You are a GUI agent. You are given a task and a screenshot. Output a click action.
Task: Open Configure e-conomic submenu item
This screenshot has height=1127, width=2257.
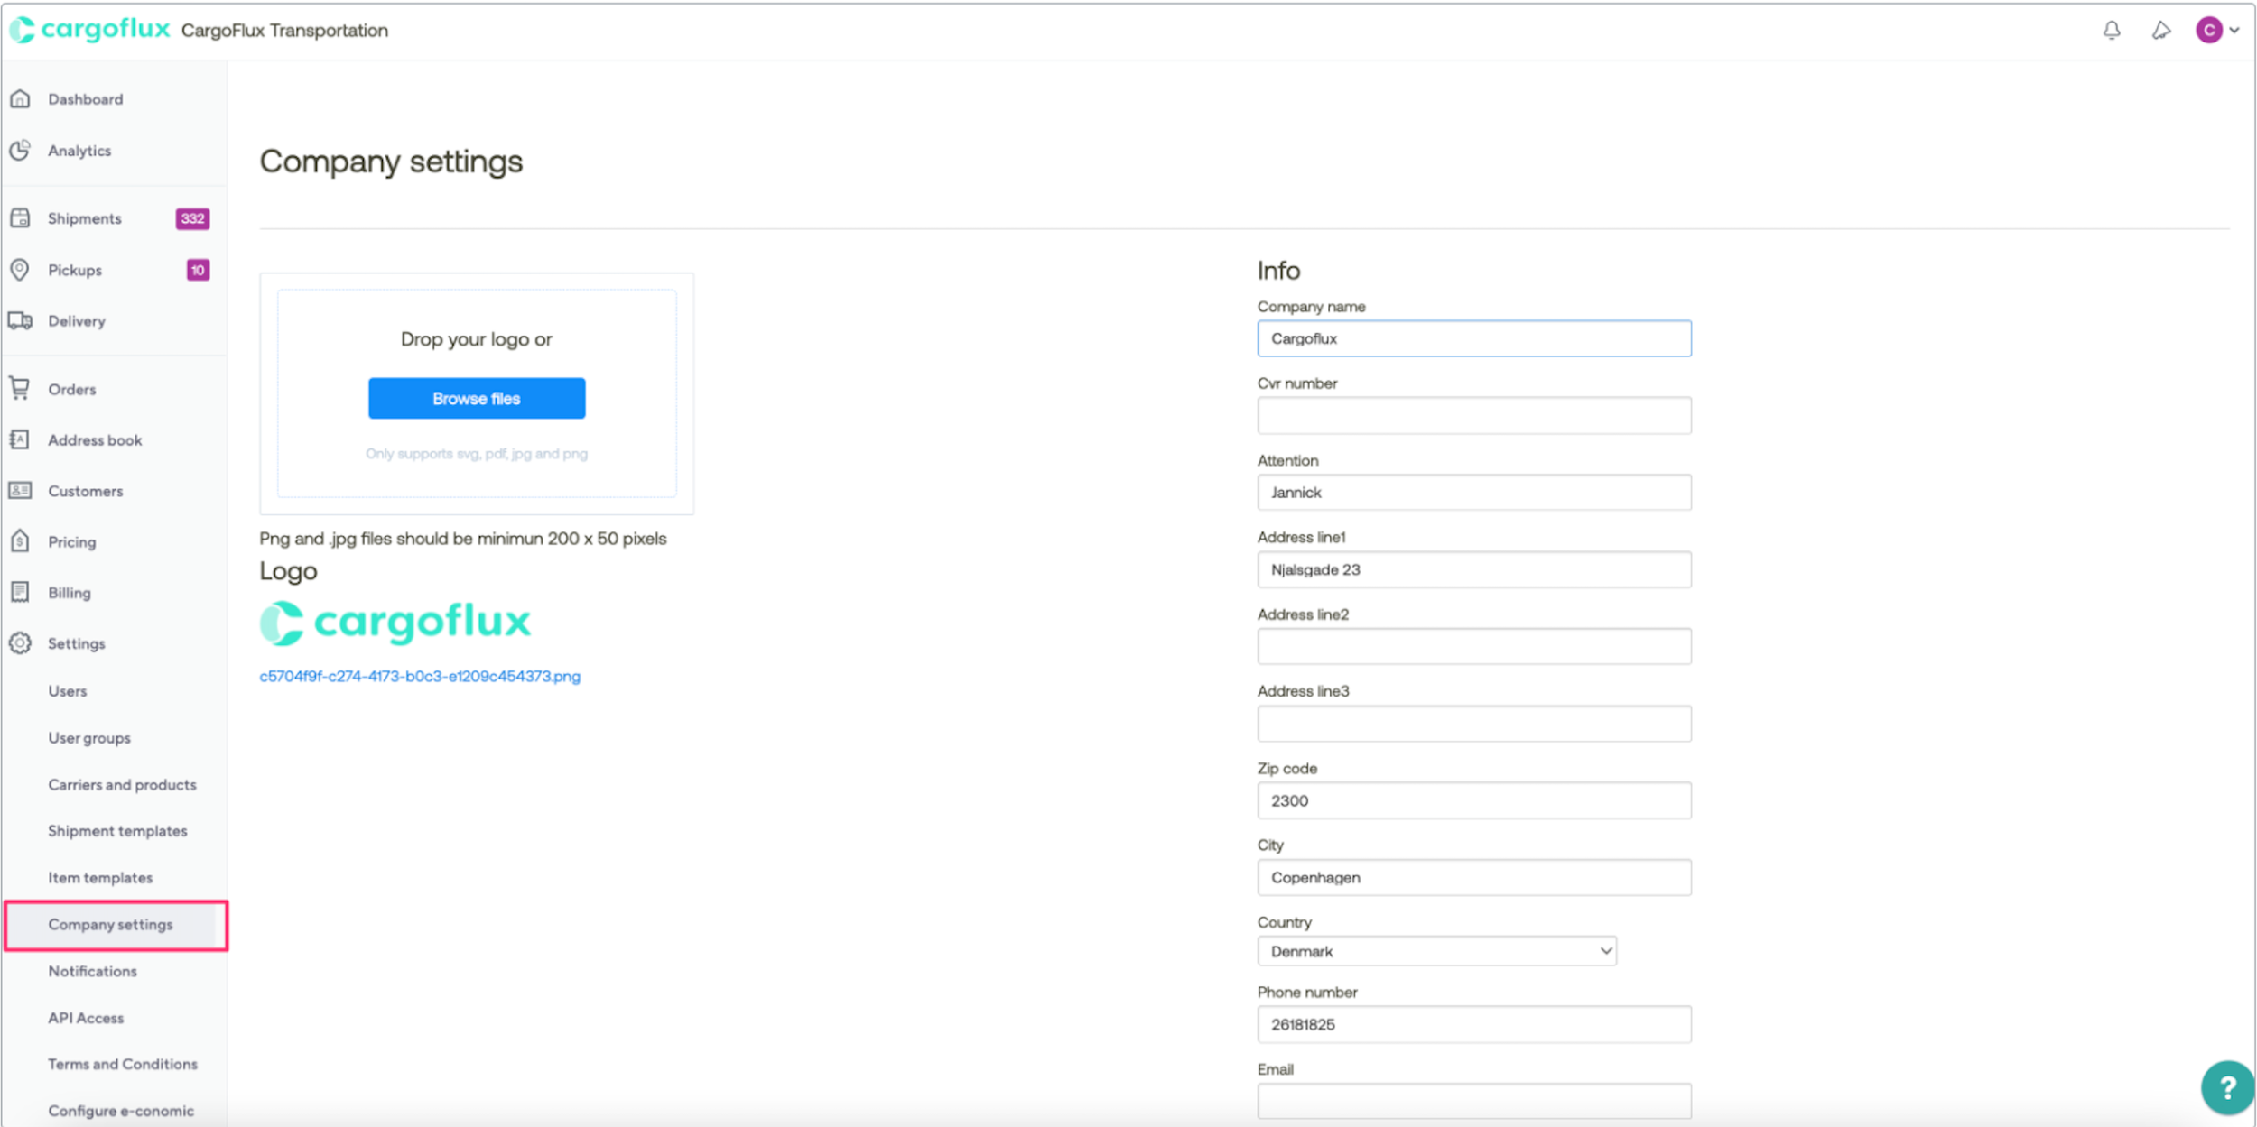point(121,1111)
